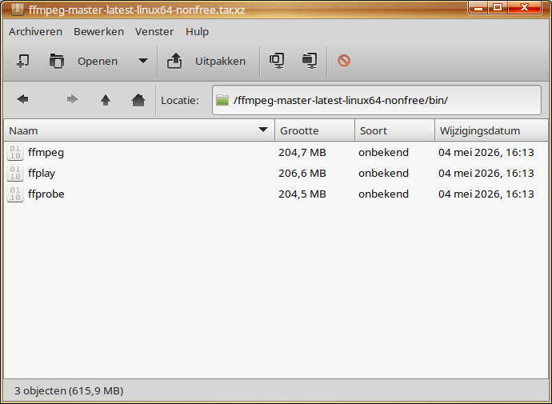
Task: Click the 206,6 MB size value
Action: (302, 173)
